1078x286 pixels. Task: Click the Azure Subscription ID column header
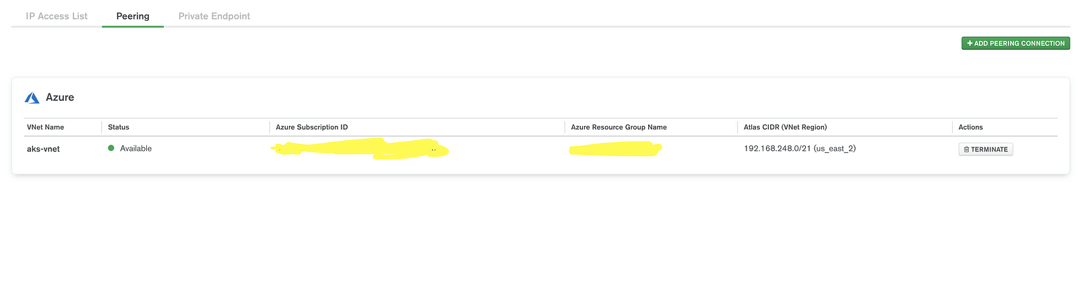312,127
